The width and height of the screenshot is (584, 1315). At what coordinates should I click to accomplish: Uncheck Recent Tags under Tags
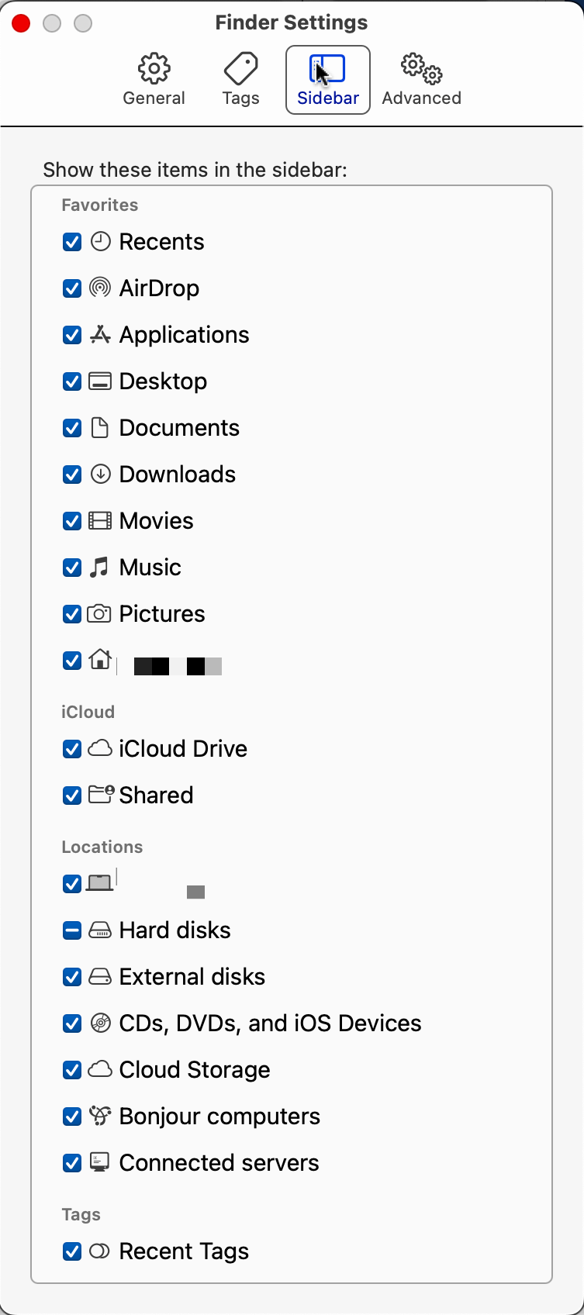coord(71,1251)
